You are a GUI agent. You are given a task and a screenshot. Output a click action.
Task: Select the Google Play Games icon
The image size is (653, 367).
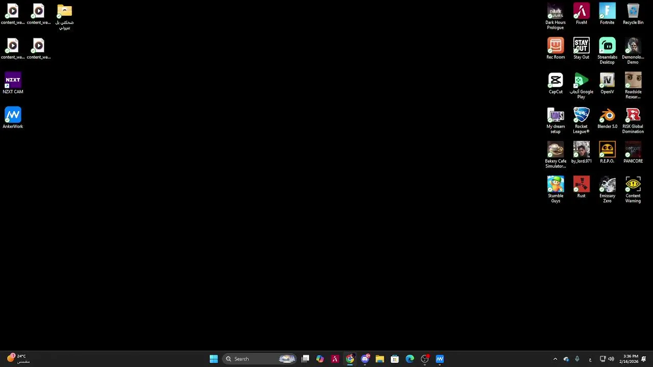(581, 86)
